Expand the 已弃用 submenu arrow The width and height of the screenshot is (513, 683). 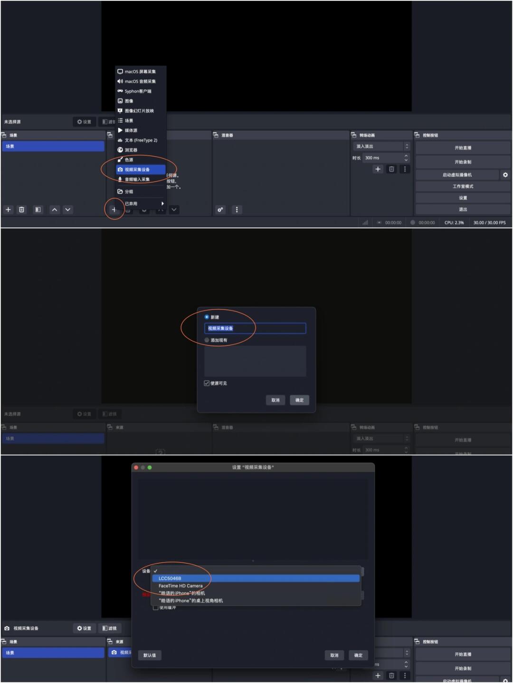point(162,204)
